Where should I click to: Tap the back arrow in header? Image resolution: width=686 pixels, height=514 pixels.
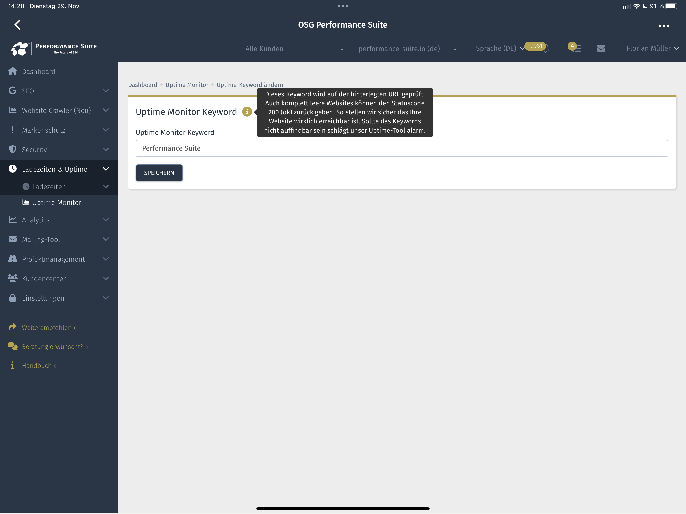pyautogui.click(x=17, y=25)
